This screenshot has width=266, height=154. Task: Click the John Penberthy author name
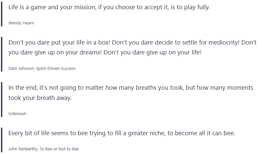point(22,149)
